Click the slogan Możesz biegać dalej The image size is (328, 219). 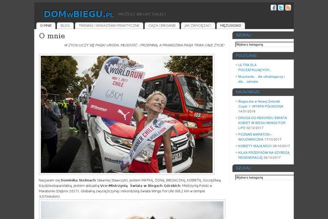tap(142, 14)
